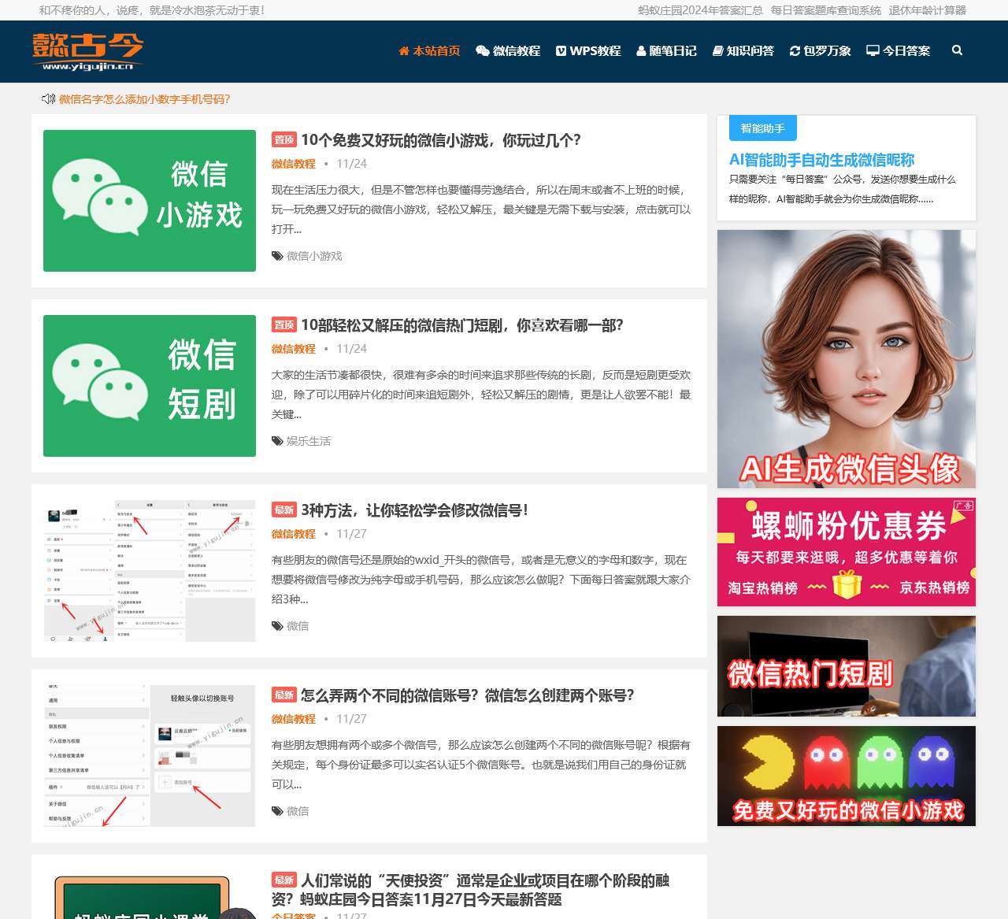Click 微信教程 category under the 两个微信账号 article
The image size is (1008, 919).
[294, 719]
